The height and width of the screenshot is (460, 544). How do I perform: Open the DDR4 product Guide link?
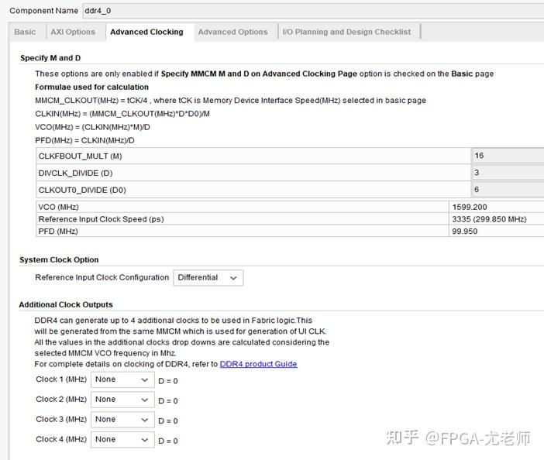(x=258, y=364)
